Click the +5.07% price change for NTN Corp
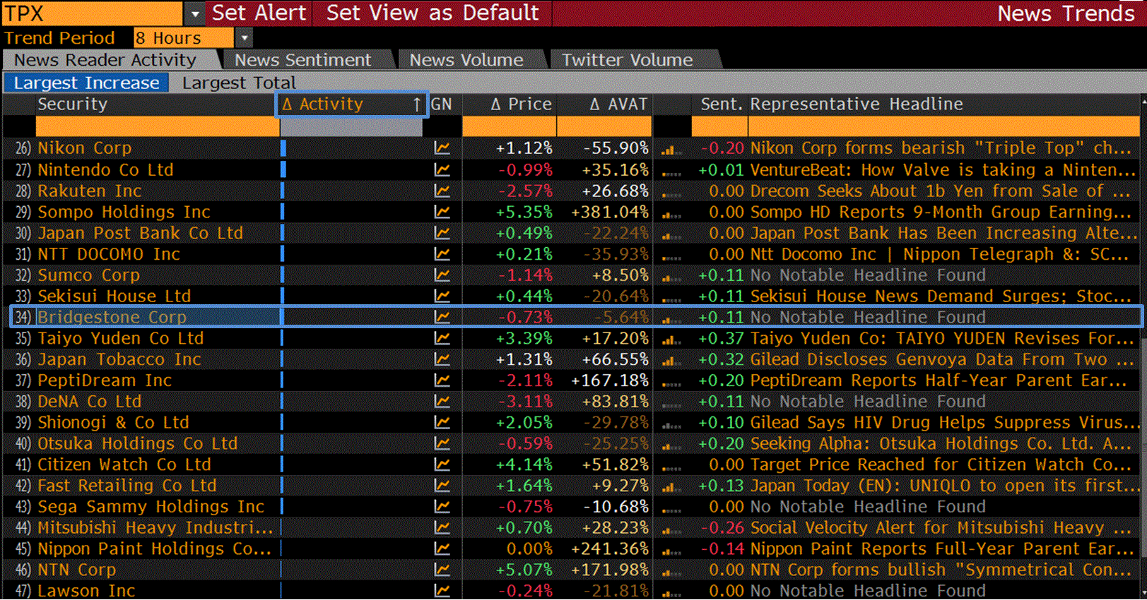 pyautogui.click(x=524, y=570)
